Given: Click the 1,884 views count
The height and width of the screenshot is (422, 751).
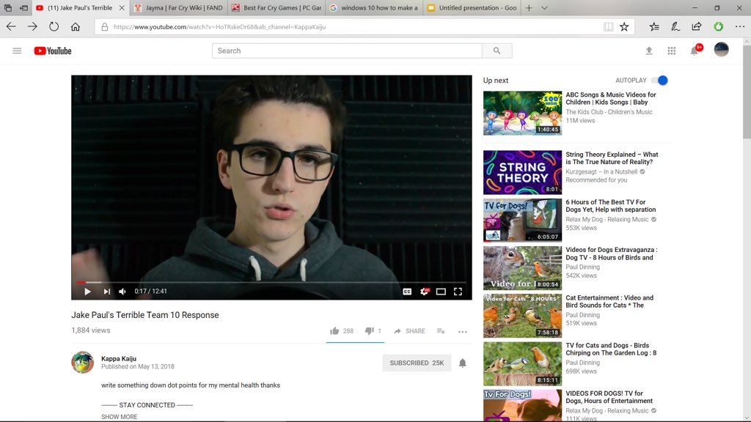Looking at the screenshot, I should pos(90,330).
